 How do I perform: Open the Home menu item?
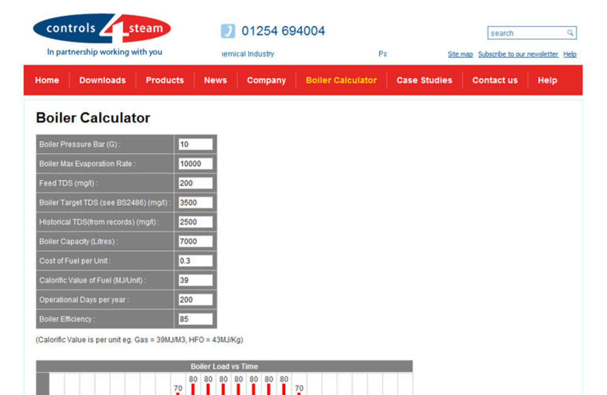coord(47,80)
